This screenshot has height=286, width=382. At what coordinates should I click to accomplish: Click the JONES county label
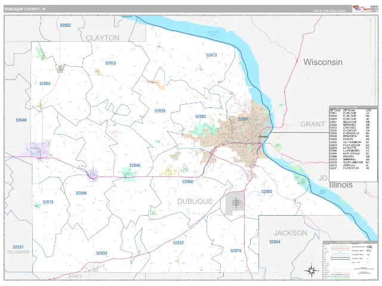tap(75, 276)
